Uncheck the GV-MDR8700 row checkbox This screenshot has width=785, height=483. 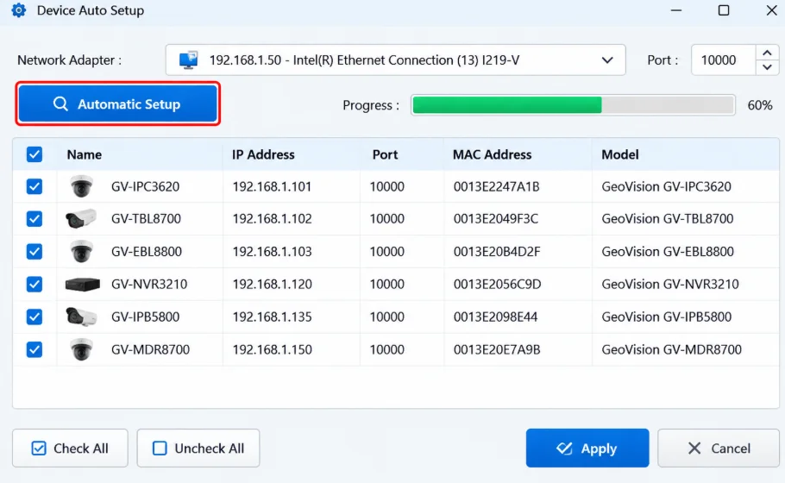click(34, 349)
